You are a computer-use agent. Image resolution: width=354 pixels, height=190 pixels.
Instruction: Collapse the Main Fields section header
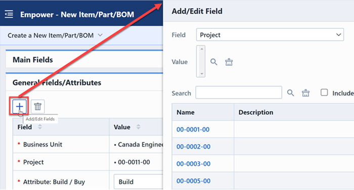84,59
